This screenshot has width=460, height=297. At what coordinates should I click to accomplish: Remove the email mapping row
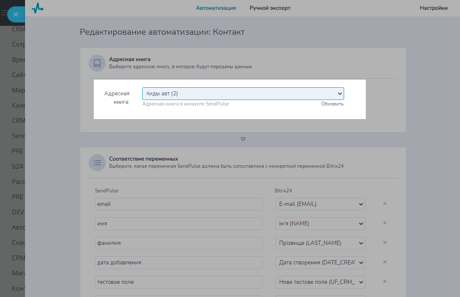pos(385,204)
